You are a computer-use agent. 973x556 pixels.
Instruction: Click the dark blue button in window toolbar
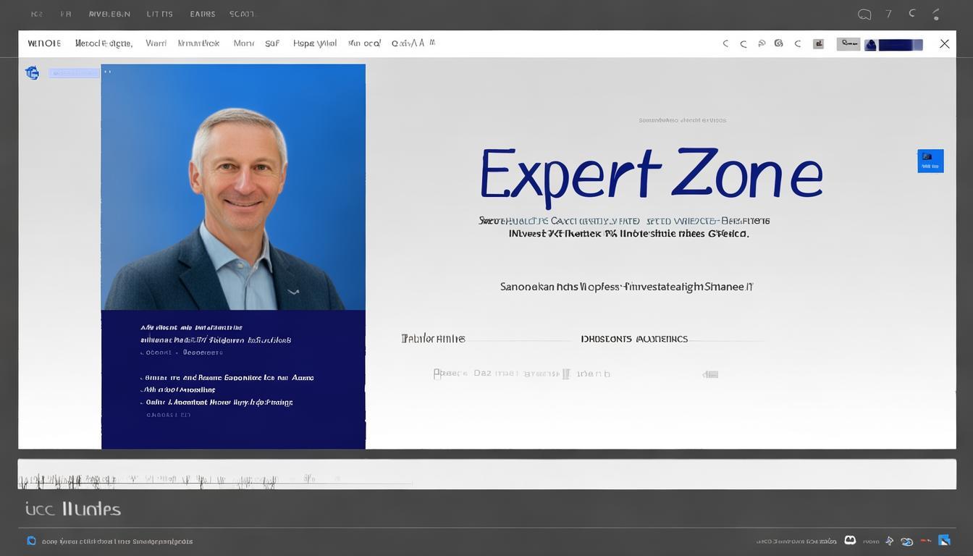point(893,45)
